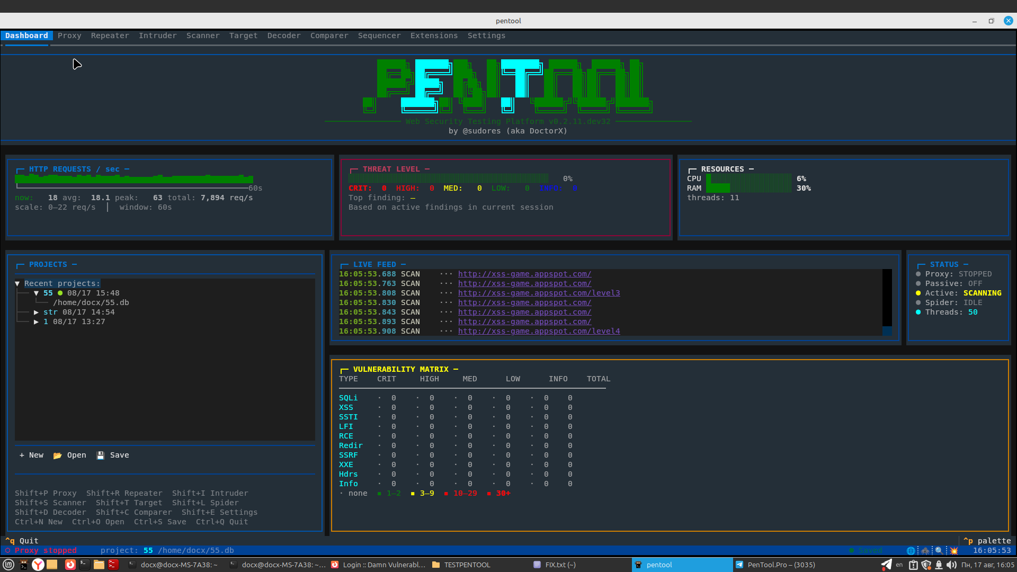The image size is (1017, 572).
Task: Open the 16:05:53.893 xss-game feed link
Action: pos(524,321)
